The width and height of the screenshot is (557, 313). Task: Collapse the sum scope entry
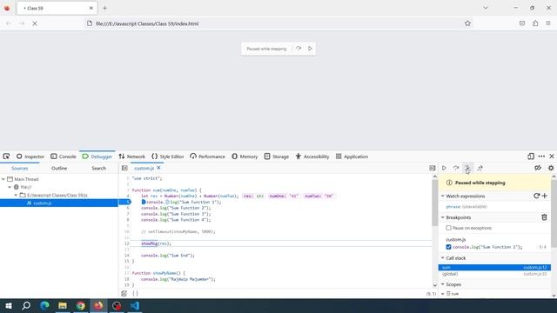tap(443, 294)
